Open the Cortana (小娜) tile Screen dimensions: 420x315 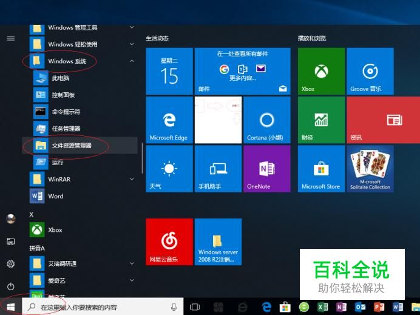267,120
